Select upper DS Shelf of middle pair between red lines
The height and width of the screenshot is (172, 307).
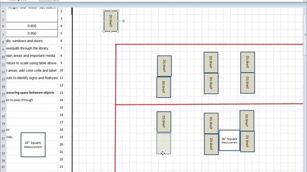pos(211,63)
